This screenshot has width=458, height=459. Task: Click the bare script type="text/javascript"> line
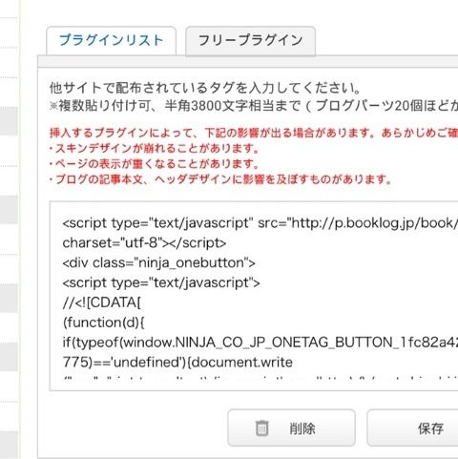tap(161, 282)
